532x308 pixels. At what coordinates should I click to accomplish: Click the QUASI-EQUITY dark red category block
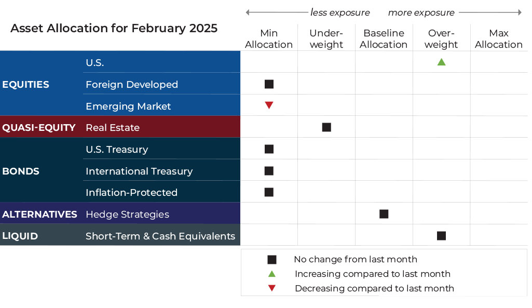tap(39, 127)
